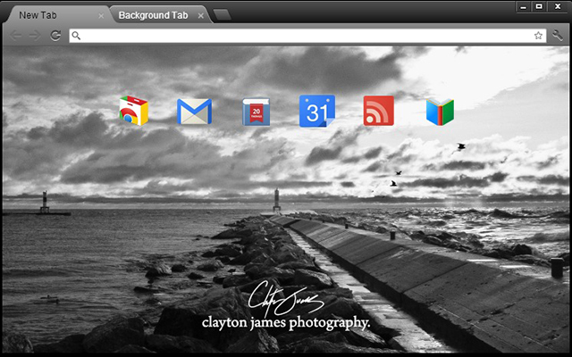Image resolution: width=572 pixels, height=357 pixels.
Task: Click the magnifier icon in the omnibox
Action: pyautogui.click(x=76, y=36)
